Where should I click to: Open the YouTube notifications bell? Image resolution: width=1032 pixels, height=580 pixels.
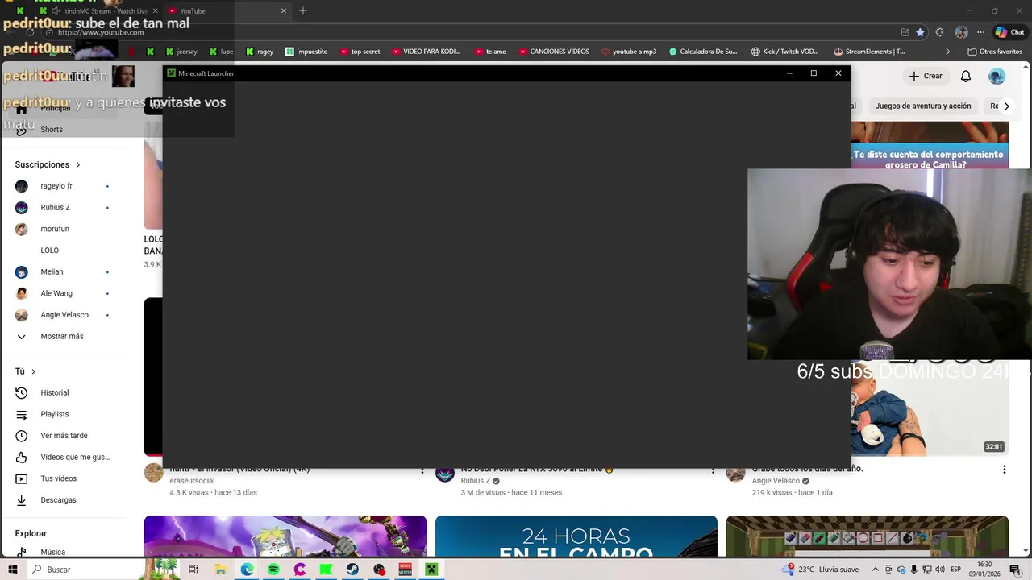pyautogui.click(x=966, y=76)
